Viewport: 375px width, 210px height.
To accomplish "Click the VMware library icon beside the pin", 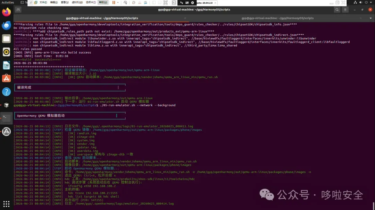I will (x=36, y=2).
